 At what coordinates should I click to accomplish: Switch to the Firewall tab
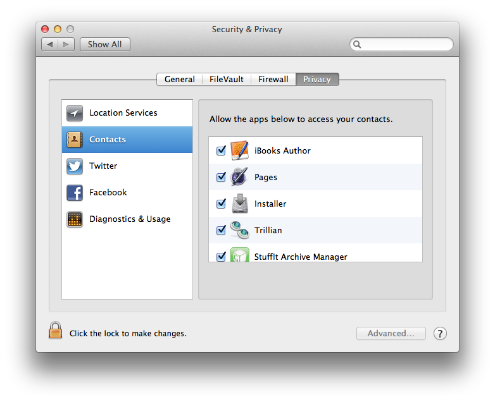pos(273,79)
